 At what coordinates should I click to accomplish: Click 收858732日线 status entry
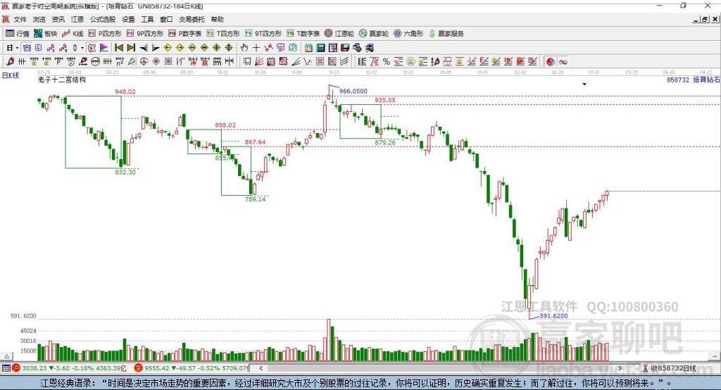tap(669, 368)
